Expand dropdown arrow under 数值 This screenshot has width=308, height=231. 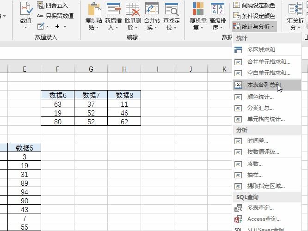[26, 28]
